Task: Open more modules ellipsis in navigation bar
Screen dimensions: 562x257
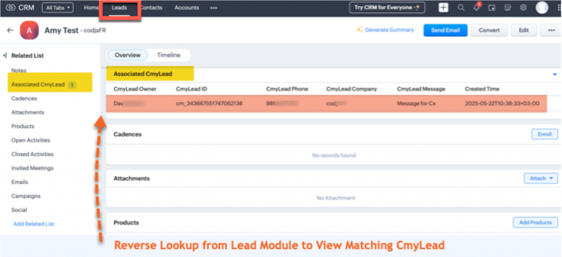Action: click(x=213, y=8)
